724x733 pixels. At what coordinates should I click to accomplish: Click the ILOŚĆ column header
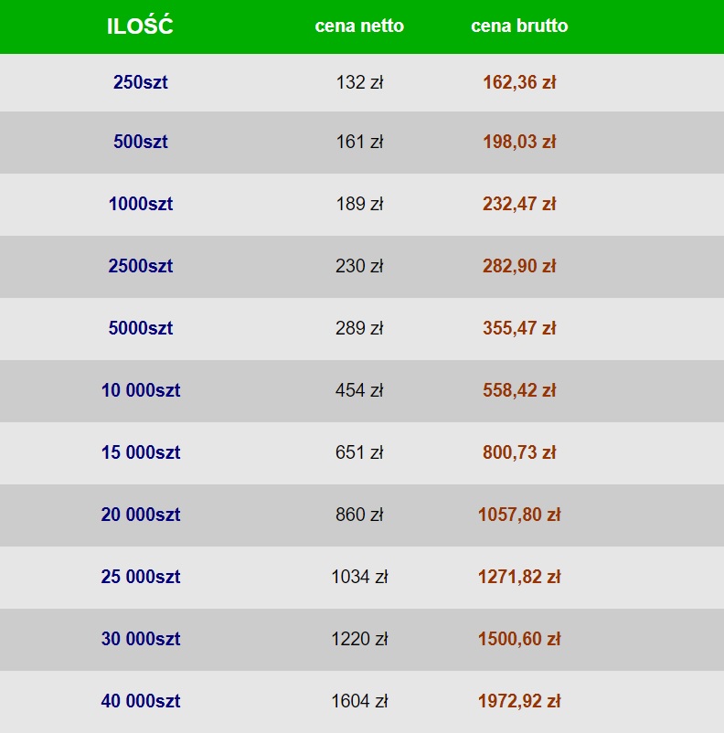(140, 27)
